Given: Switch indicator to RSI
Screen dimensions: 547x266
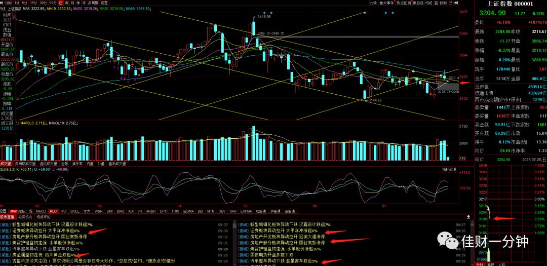Looking at the screenshot, I should coord(63,211).
